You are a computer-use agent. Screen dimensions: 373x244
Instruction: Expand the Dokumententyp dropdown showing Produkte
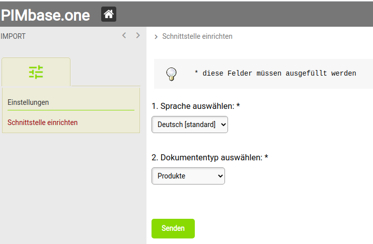coord(188,176)
